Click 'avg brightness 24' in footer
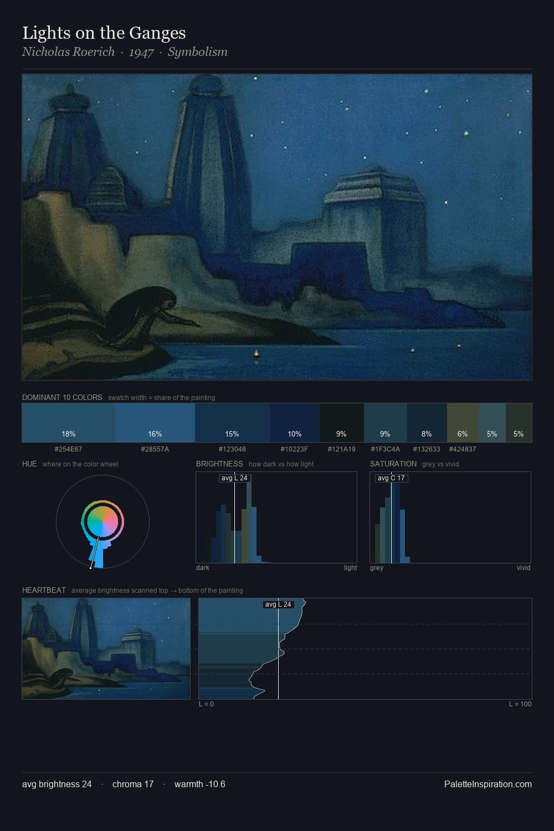554x831 pixels. (x=57, y=784)
